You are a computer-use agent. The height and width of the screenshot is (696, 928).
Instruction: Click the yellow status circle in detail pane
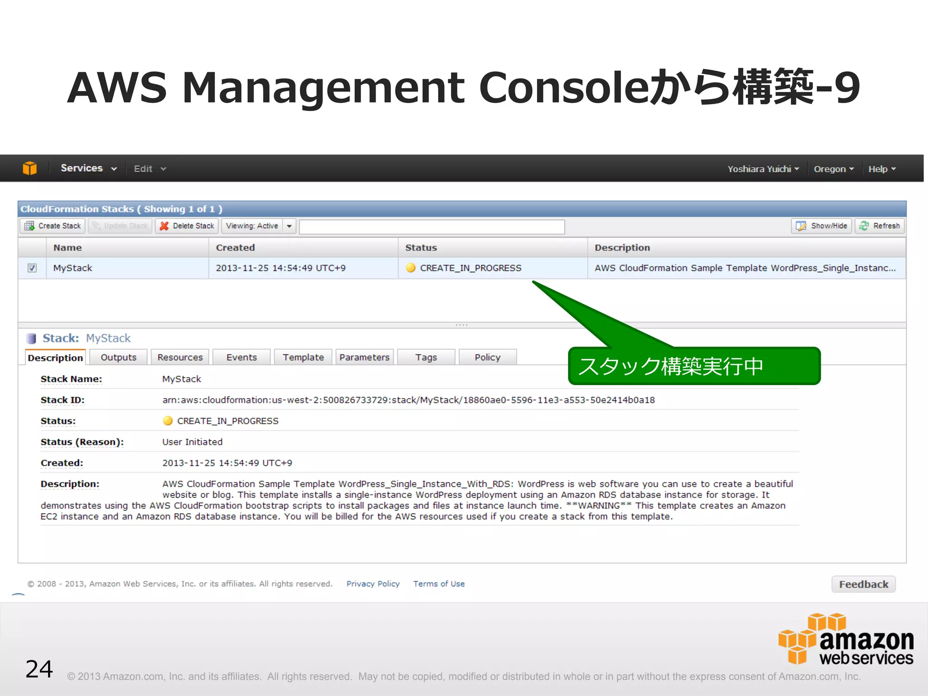point(168,421)
